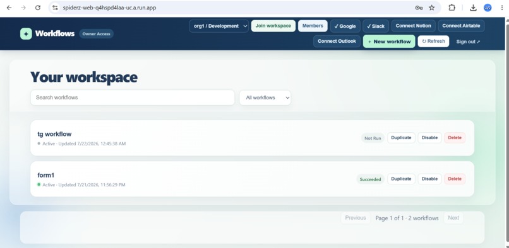Open the All workflows filter dropdown

(x=265, y=98)
